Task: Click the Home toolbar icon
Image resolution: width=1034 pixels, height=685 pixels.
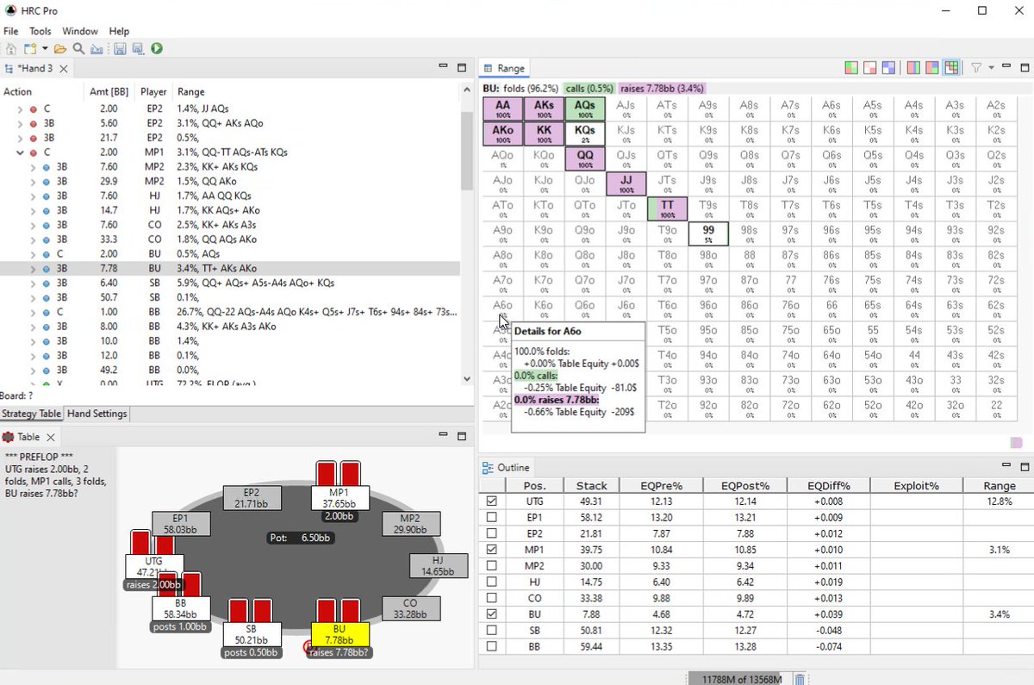Action: coord(11,49)
